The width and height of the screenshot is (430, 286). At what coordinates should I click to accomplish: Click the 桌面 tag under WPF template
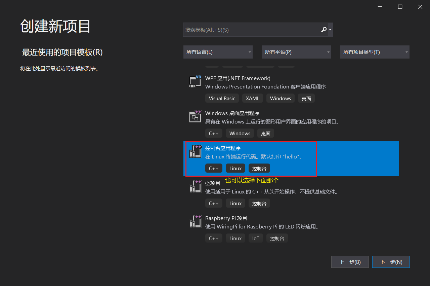tap(306, 98)
